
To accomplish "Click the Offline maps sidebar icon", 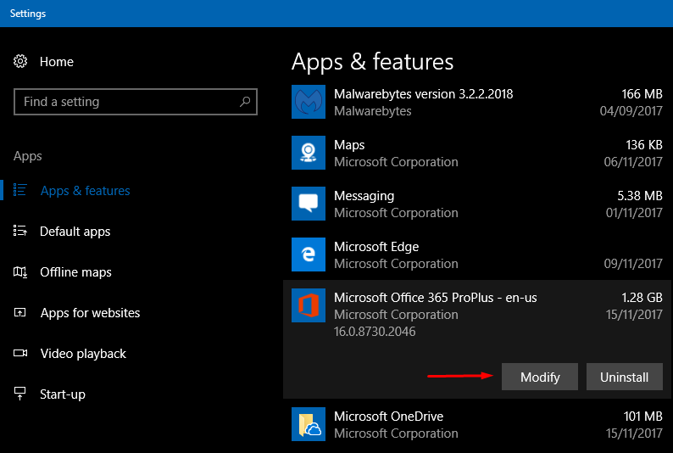I will 20,271.
